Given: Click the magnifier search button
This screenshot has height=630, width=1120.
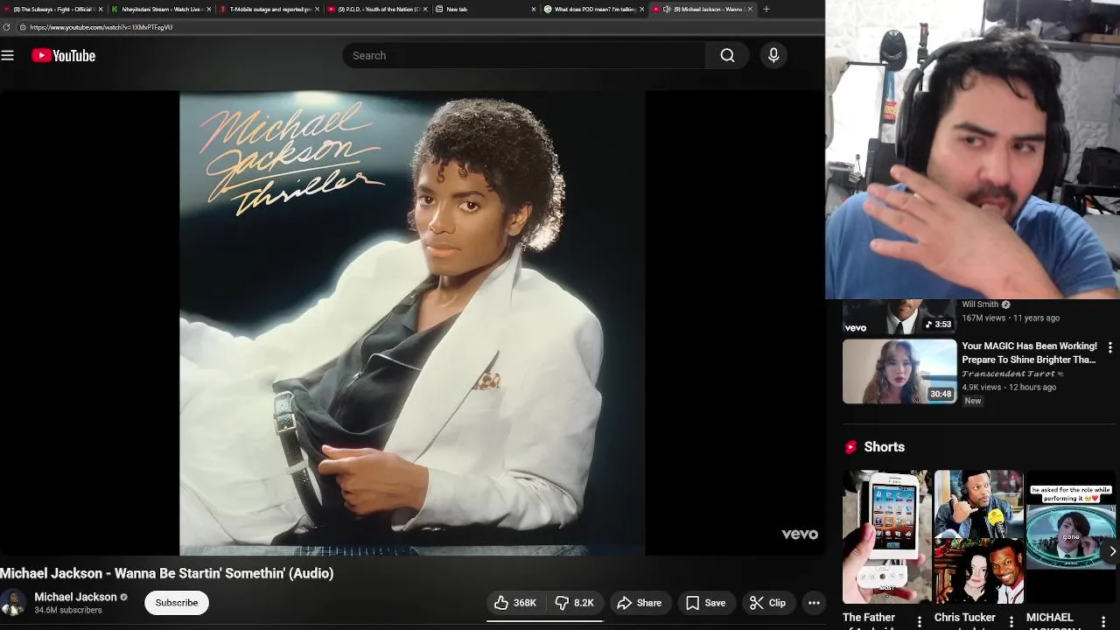Looking at the screenshot, I should [x=727, y=55].
